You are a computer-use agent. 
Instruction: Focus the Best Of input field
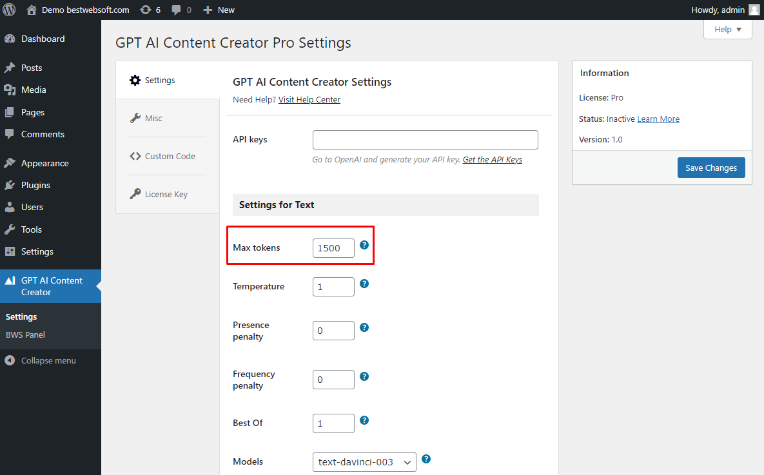point(333,423)
